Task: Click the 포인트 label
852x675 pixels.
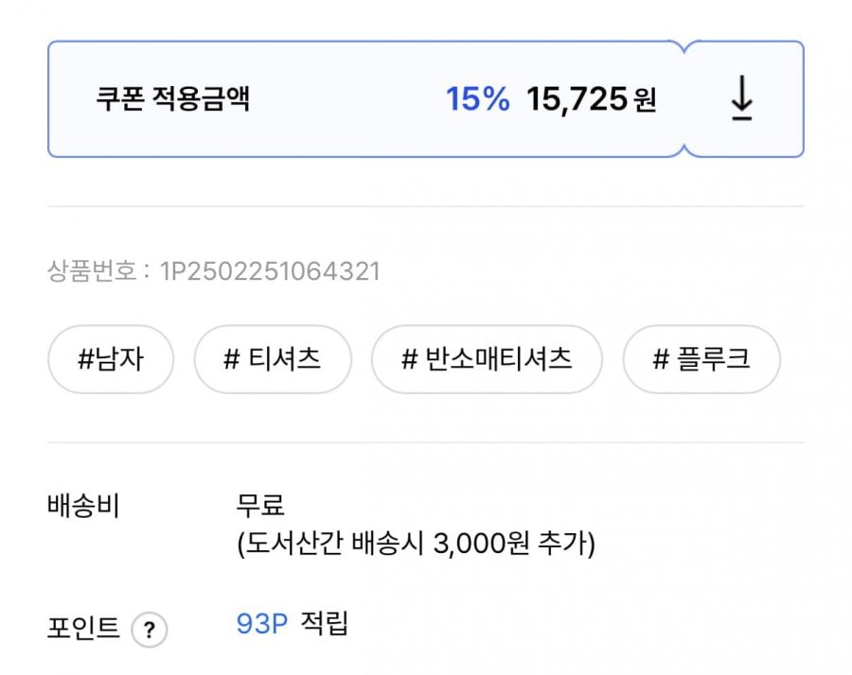Action: (84, 628)
